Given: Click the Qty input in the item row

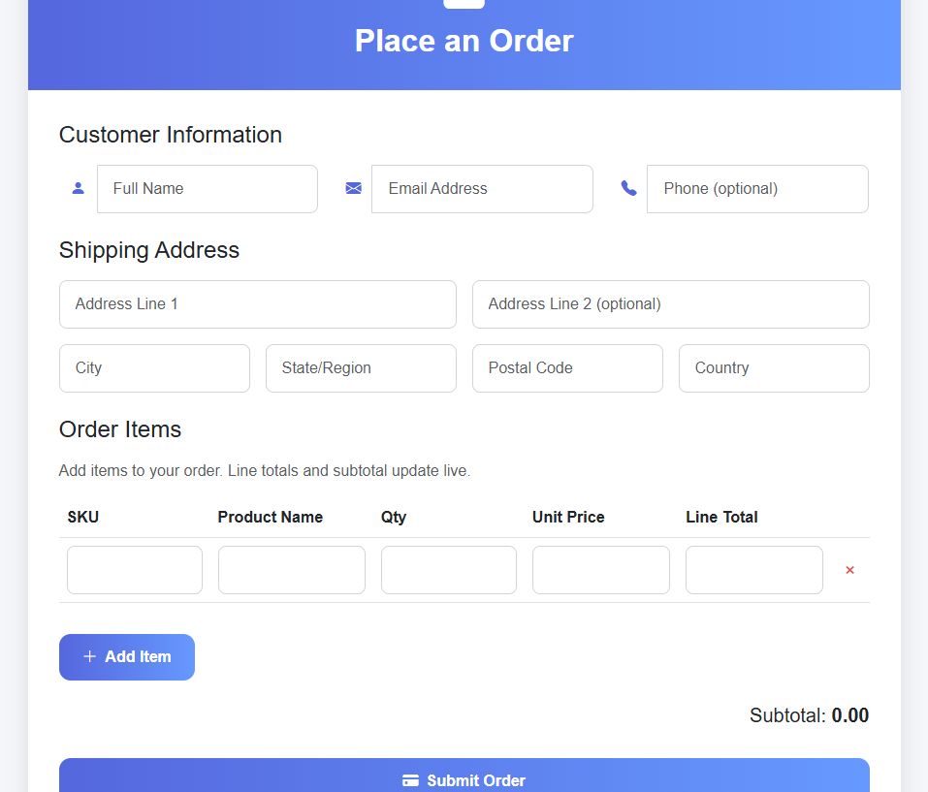Looking at the screenshot, I should [x=448, y=570].
